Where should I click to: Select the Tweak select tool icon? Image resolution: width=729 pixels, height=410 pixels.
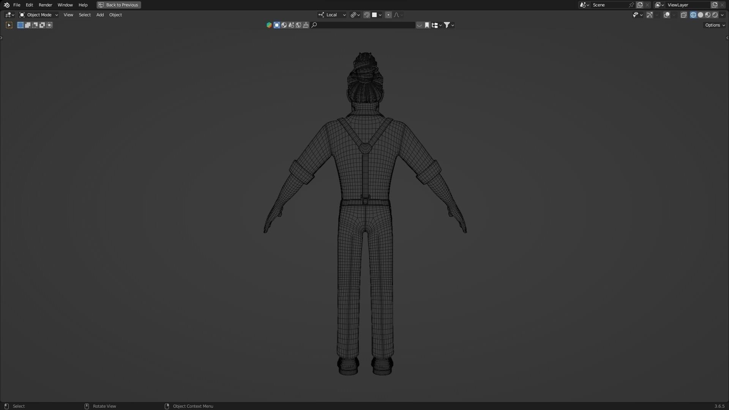(9, 25)
